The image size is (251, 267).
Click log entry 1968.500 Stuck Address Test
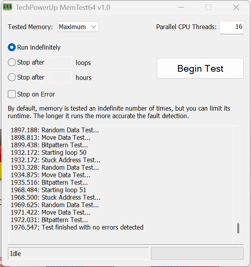(x=55, y=198)
